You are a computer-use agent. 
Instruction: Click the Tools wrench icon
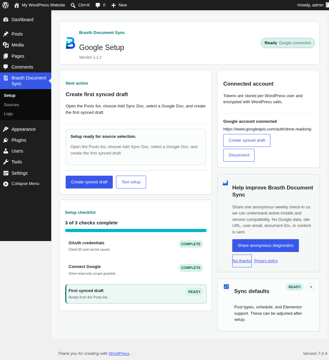(6, 162)
